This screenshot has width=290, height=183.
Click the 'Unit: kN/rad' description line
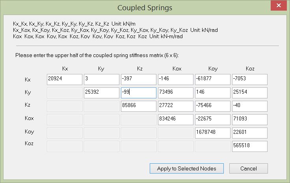115,30
